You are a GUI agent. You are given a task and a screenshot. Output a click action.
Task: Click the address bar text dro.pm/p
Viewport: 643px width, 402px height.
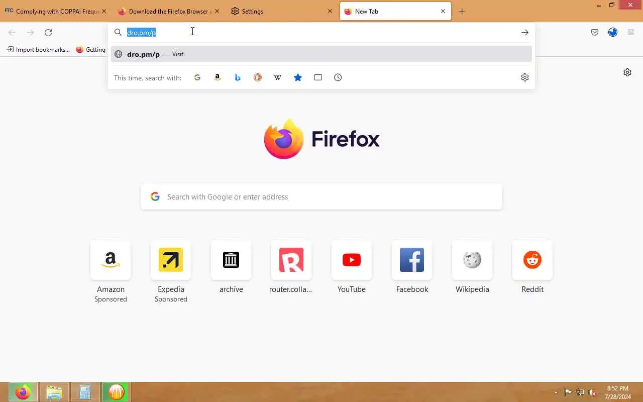point(141,33)
